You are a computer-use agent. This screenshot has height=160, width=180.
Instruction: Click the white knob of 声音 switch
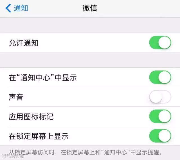(x=156, y=97)
